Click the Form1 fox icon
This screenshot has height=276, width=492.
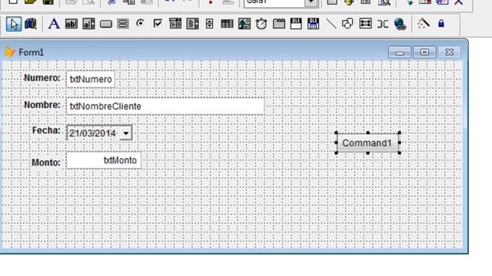click(10, 52)
